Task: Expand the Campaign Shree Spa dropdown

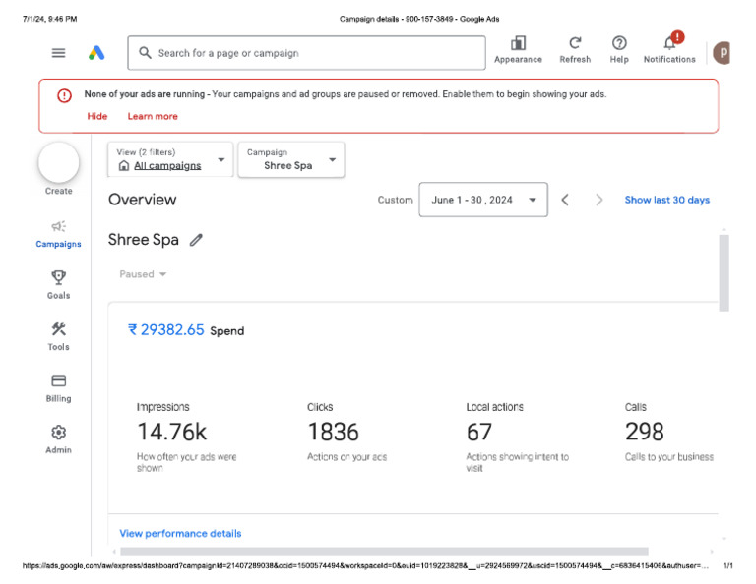Action: pyautogui.click(x=291, y=159)
